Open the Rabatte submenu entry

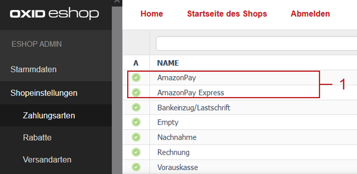[37, 138]
